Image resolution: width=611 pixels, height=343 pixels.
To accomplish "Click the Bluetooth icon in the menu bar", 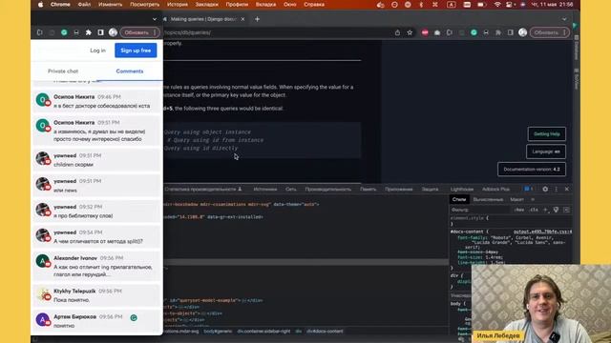I will tap(421, 5).
